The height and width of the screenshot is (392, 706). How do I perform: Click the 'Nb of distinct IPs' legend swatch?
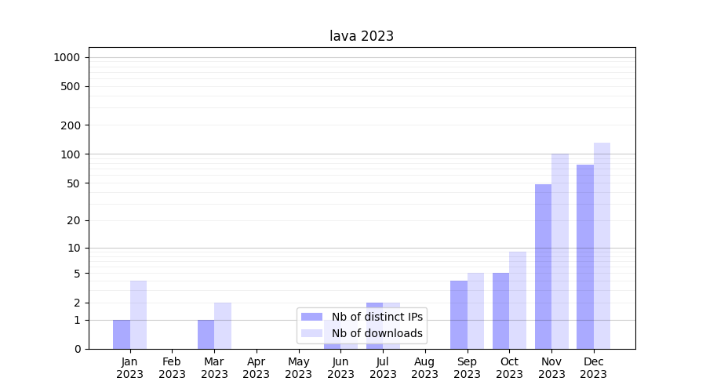[x=312, y=317]
